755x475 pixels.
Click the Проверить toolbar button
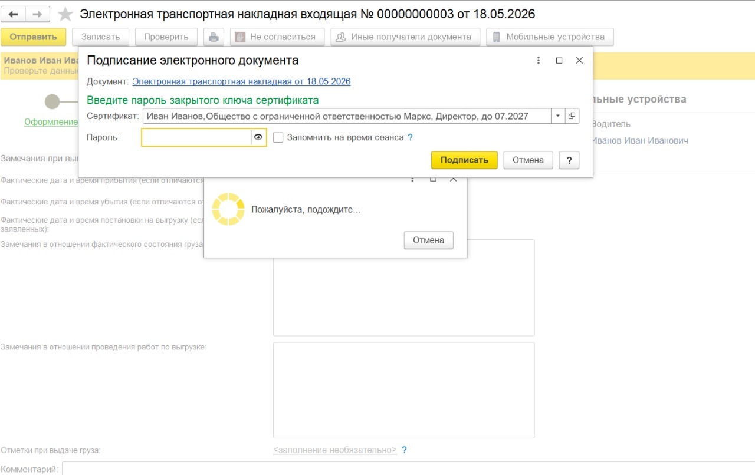click(x=166, y=37)
